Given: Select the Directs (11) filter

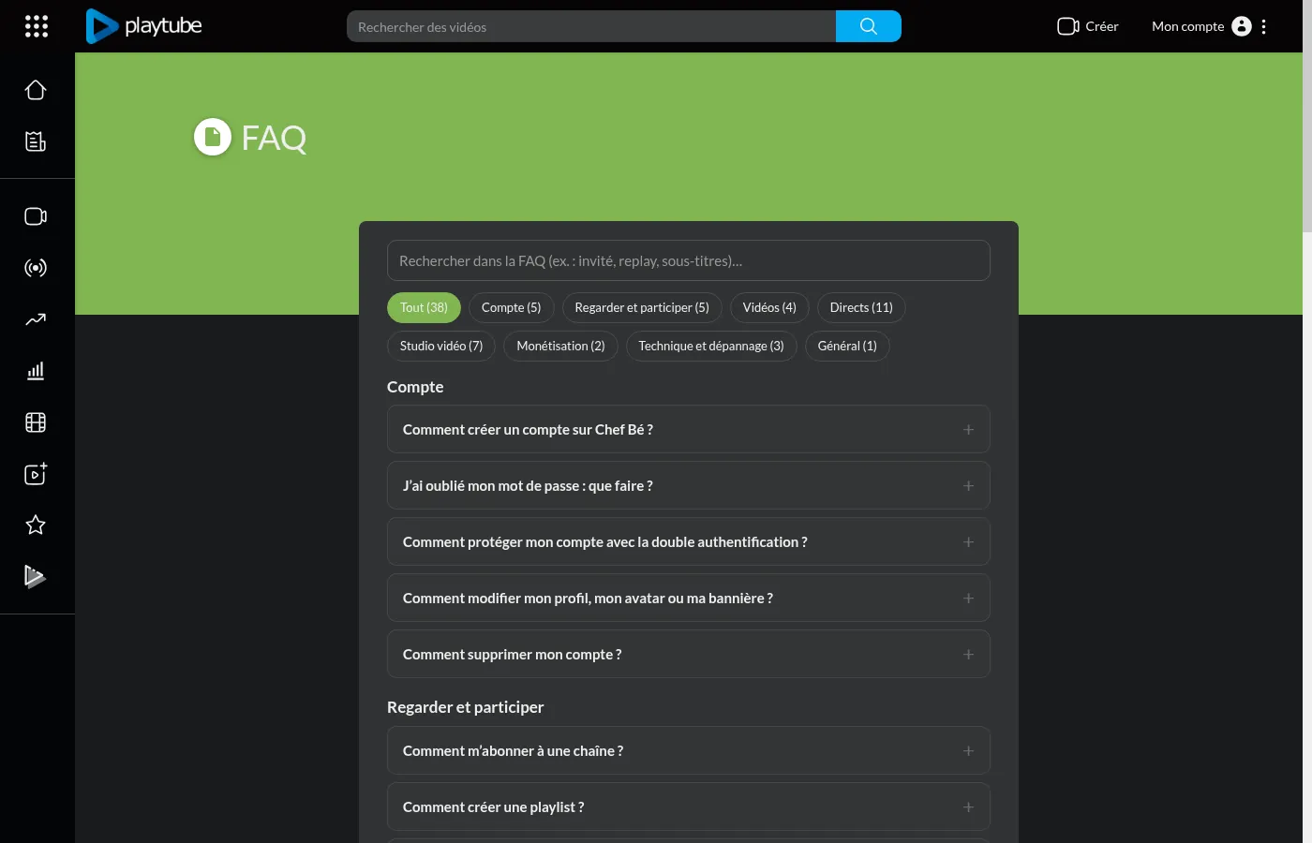Looking at the screenshot, I should (861, 307).
